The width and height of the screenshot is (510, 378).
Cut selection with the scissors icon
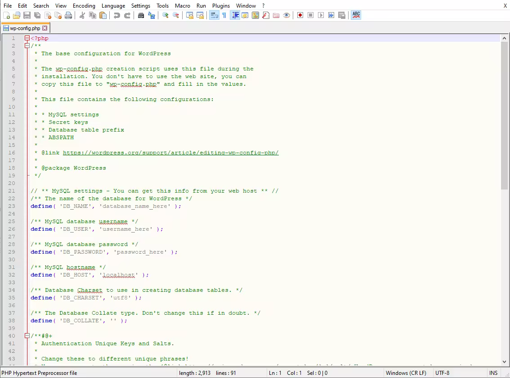pos(82,15)
